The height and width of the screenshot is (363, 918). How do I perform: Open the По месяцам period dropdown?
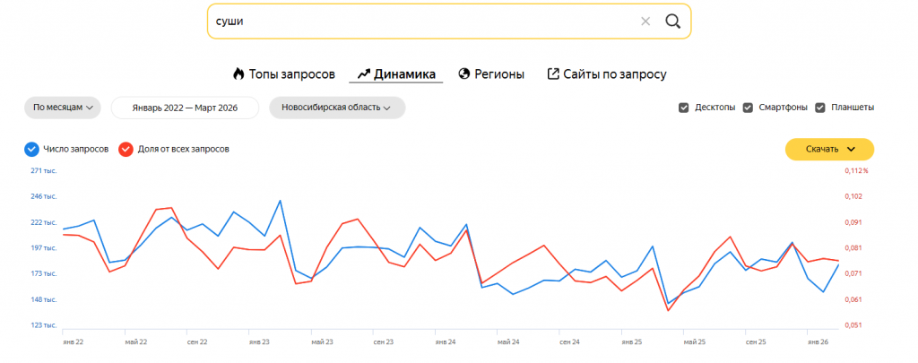63,108
